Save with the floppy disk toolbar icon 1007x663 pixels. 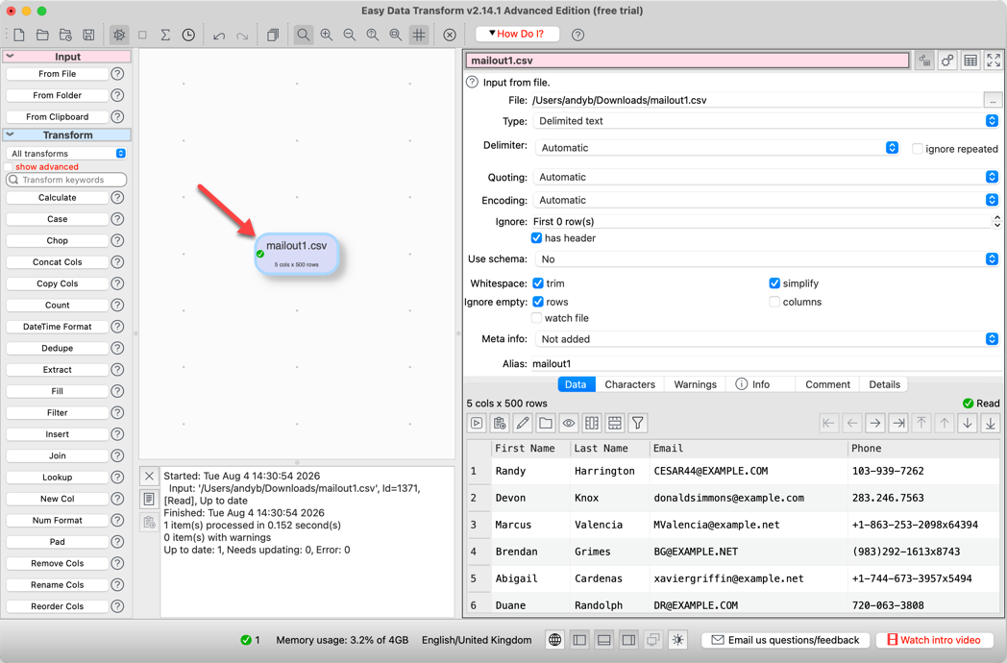click(x=88, y=35)
